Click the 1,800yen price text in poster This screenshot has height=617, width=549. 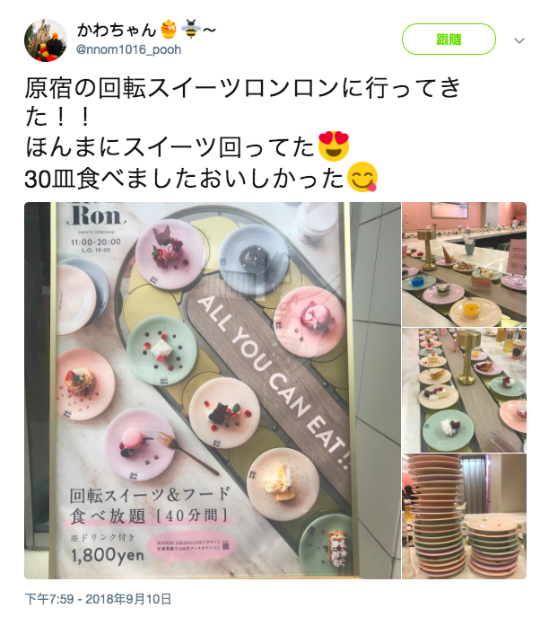click(108, 555)
